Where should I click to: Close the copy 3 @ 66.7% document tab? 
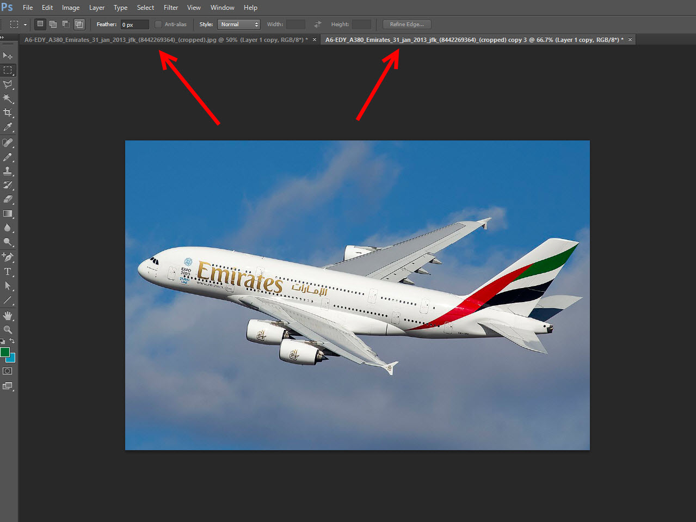[x=630, y=40]
